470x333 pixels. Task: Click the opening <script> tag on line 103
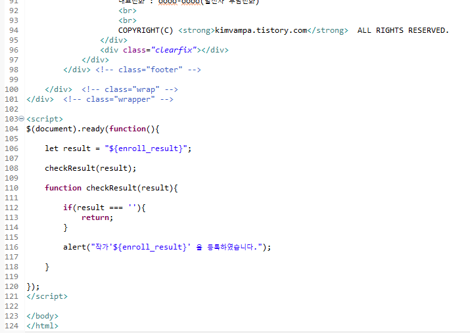(x=45, y=119)
